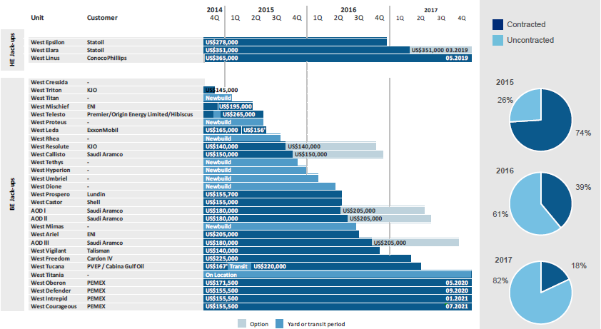Click the Contracted dark blue legend swatch

498,24
